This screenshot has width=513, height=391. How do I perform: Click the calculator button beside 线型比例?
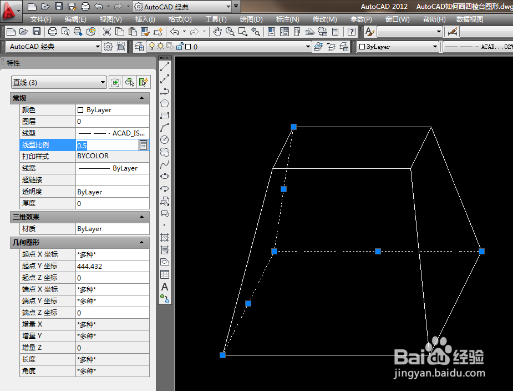click(x=143, y=145)
